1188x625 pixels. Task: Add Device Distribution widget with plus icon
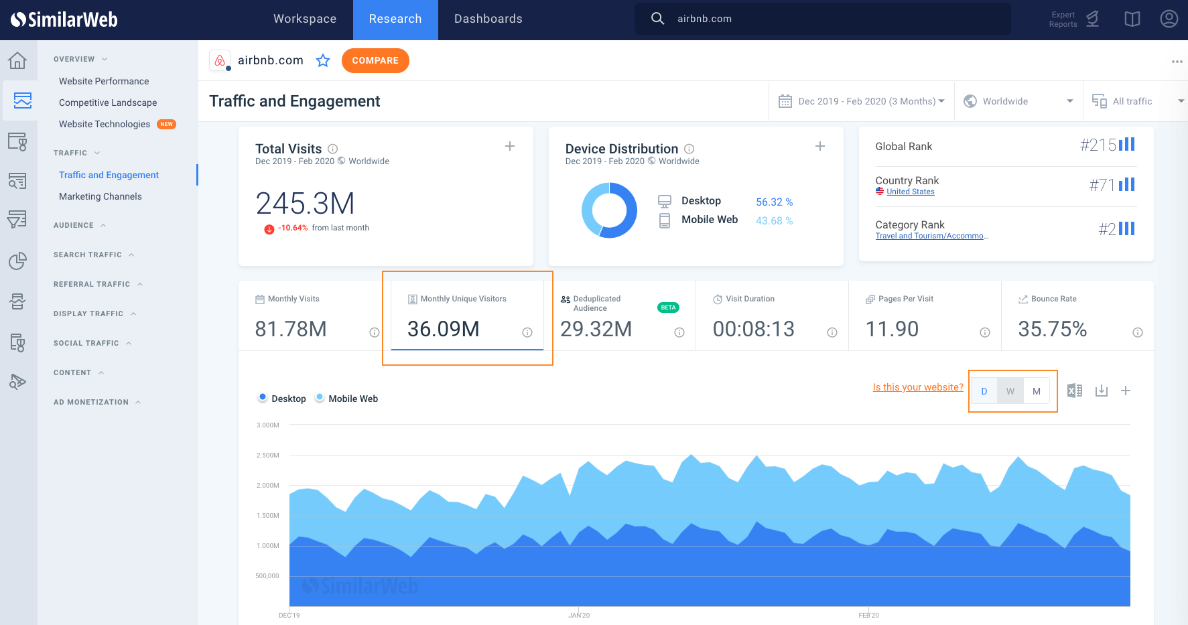pos(820,146)
